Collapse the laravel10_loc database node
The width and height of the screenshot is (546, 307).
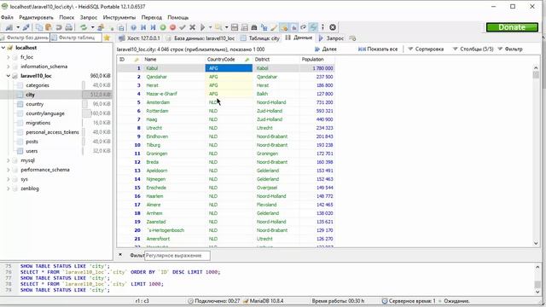pos(9,76)
